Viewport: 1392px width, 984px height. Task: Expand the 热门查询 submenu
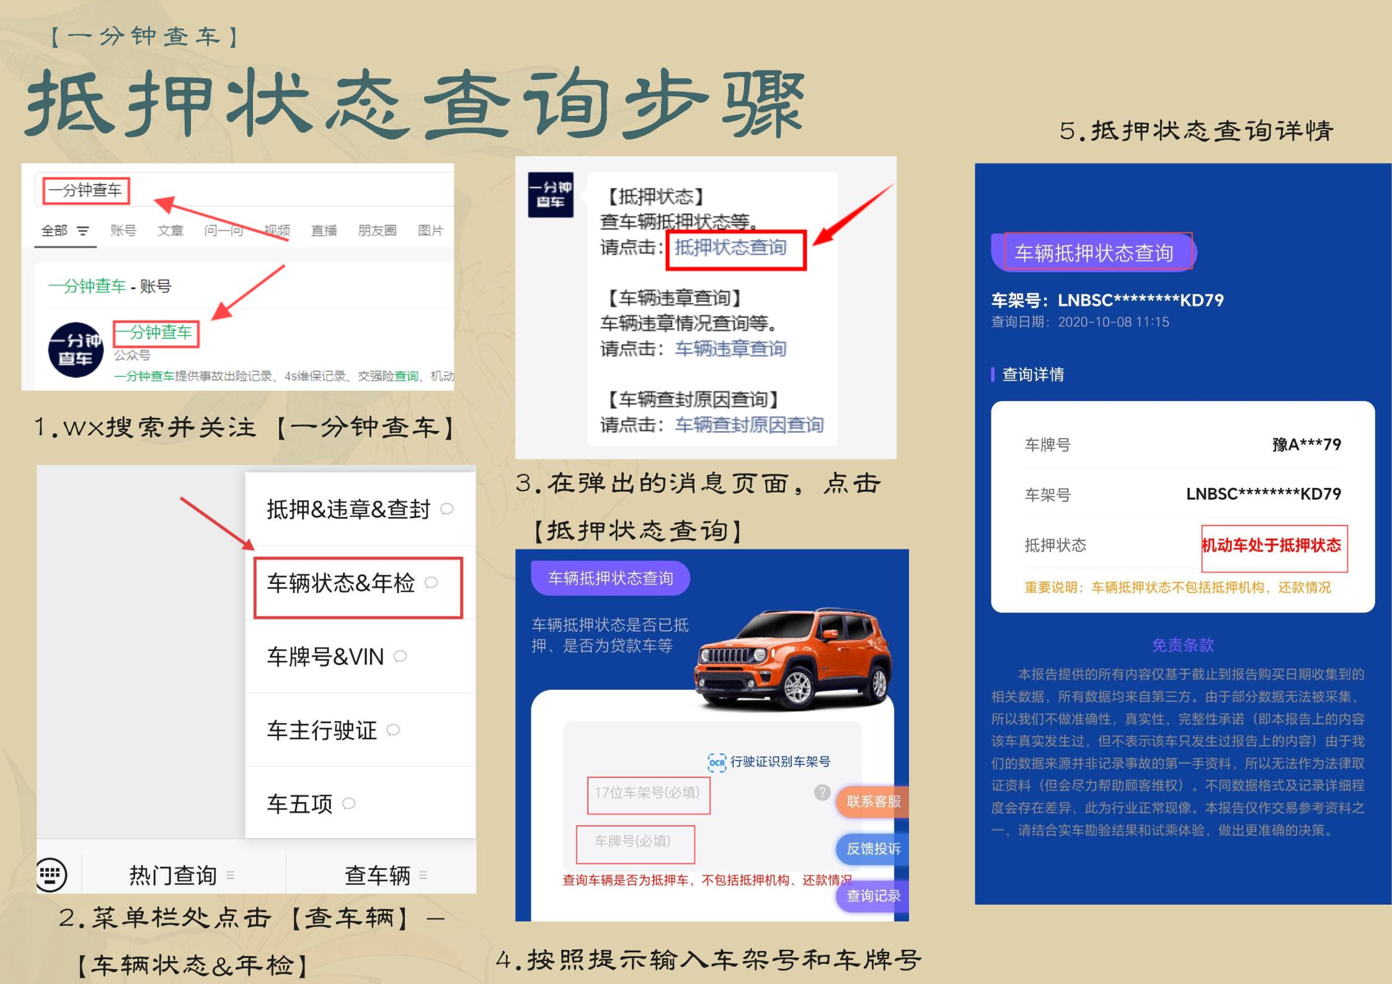pos(232,875)
